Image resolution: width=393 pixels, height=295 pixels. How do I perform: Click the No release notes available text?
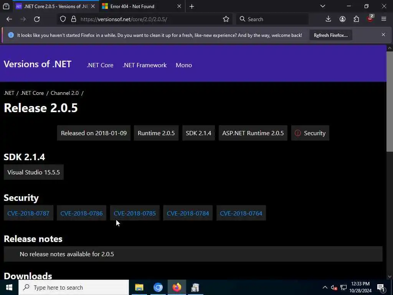pos(67,254)
